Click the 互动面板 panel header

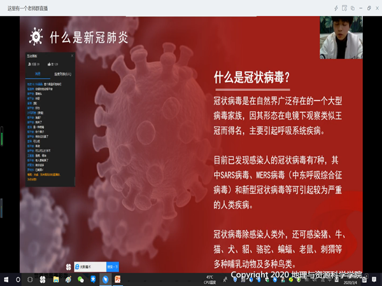pyautogui.click(x=34, y=57)
